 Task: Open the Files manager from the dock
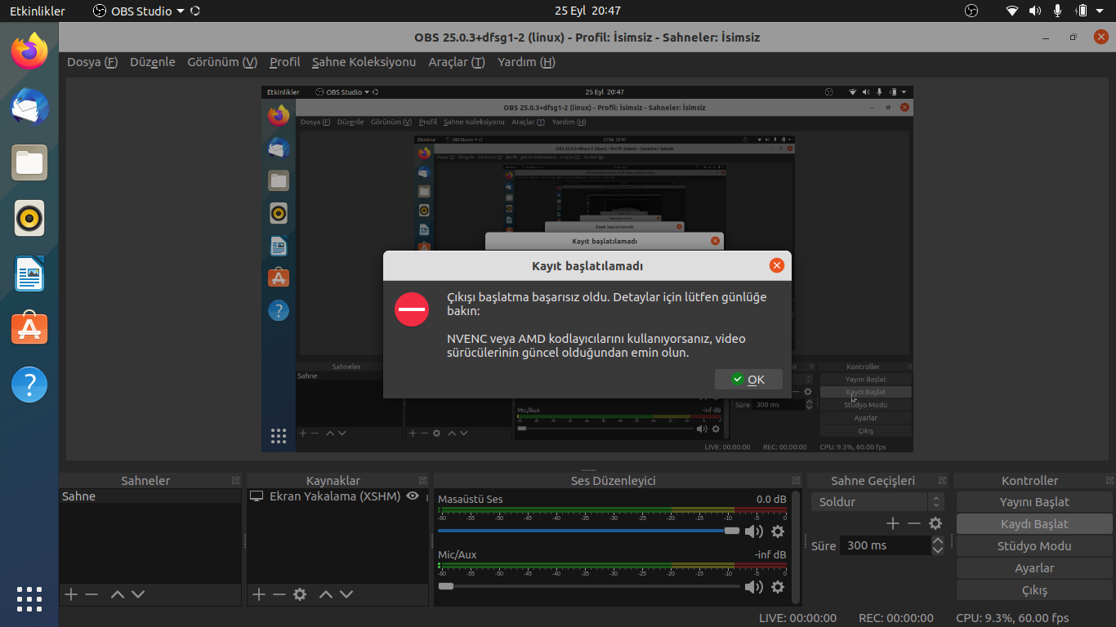point(29,162)
